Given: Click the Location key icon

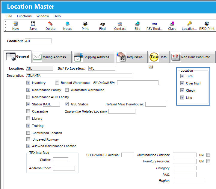Looking at the screenshot, I should [189, 23].
